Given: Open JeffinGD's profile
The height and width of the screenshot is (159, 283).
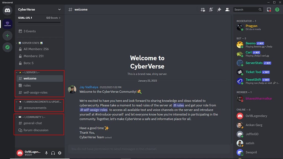Looking at the screenshot, I should [258, 134].
